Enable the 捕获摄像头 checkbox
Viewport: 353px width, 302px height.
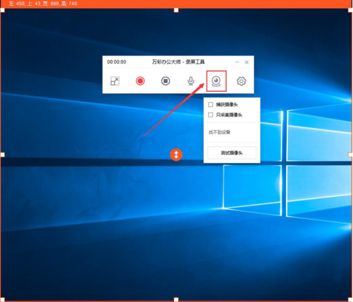point(211,104)
